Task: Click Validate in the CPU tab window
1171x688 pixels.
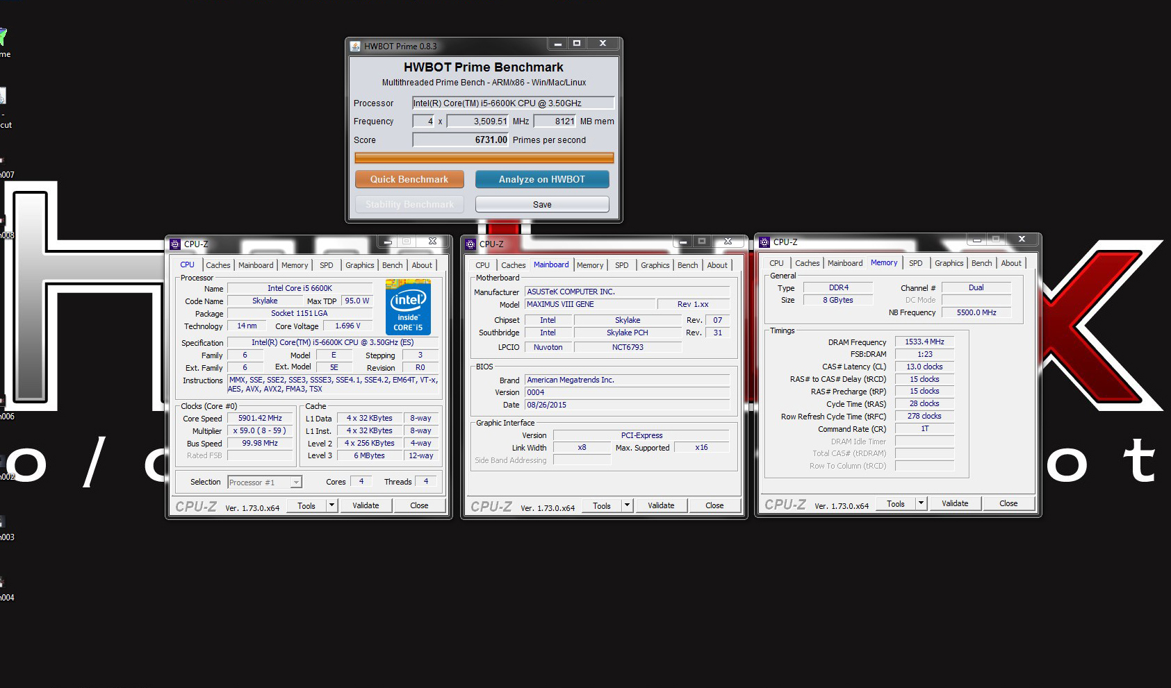Action: (366, 505)
